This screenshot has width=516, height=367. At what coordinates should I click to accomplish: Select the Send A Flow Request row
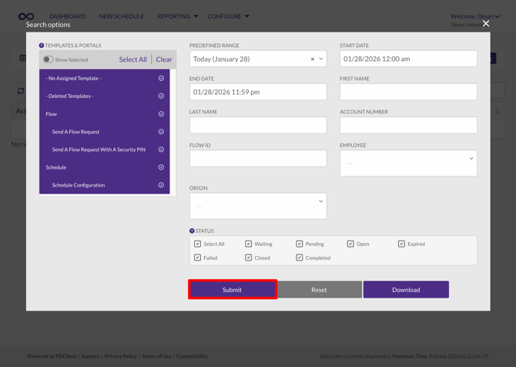point(105,131)
